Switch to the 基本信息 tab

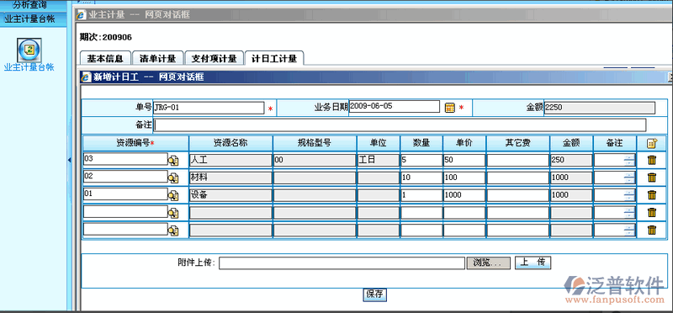click(105, 58)
